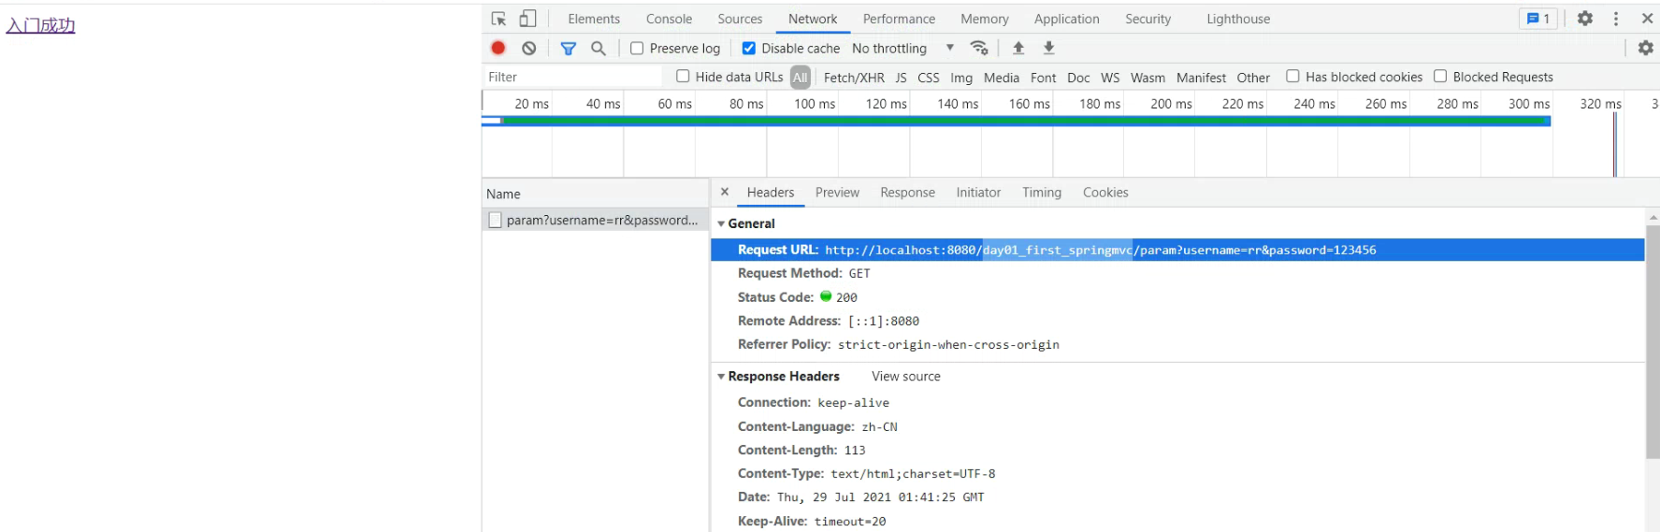This screenshot has width=1660, height=532.
Task: Click the Content-Type text/html value
Action: click(913, 474)
